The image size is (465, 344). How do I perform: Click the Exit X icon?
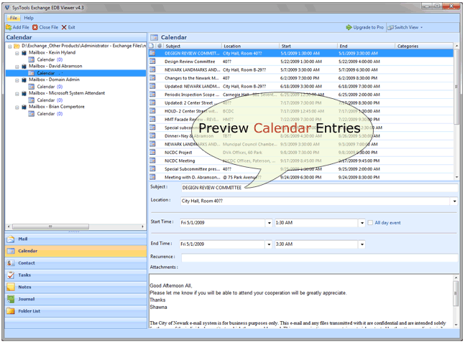[x=64, y=27]
